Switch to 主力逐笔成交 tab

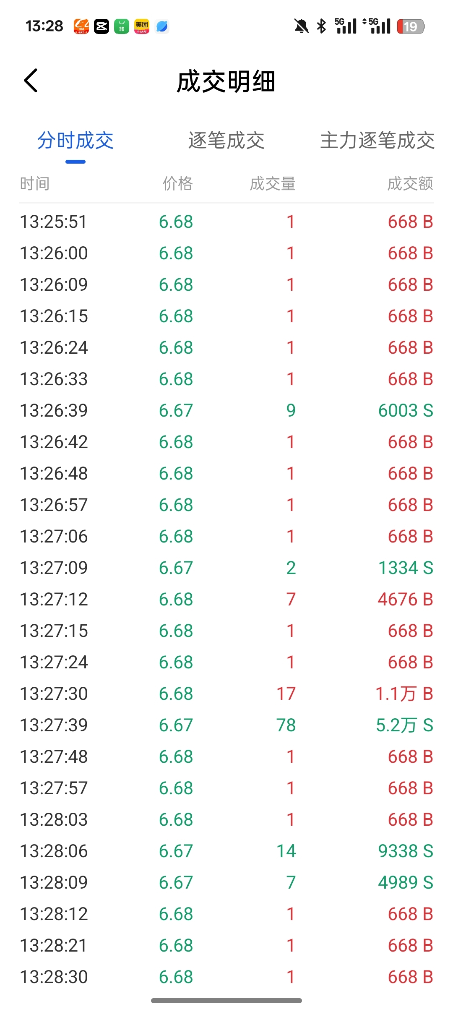pyautogui.click(x=377, y=141)
